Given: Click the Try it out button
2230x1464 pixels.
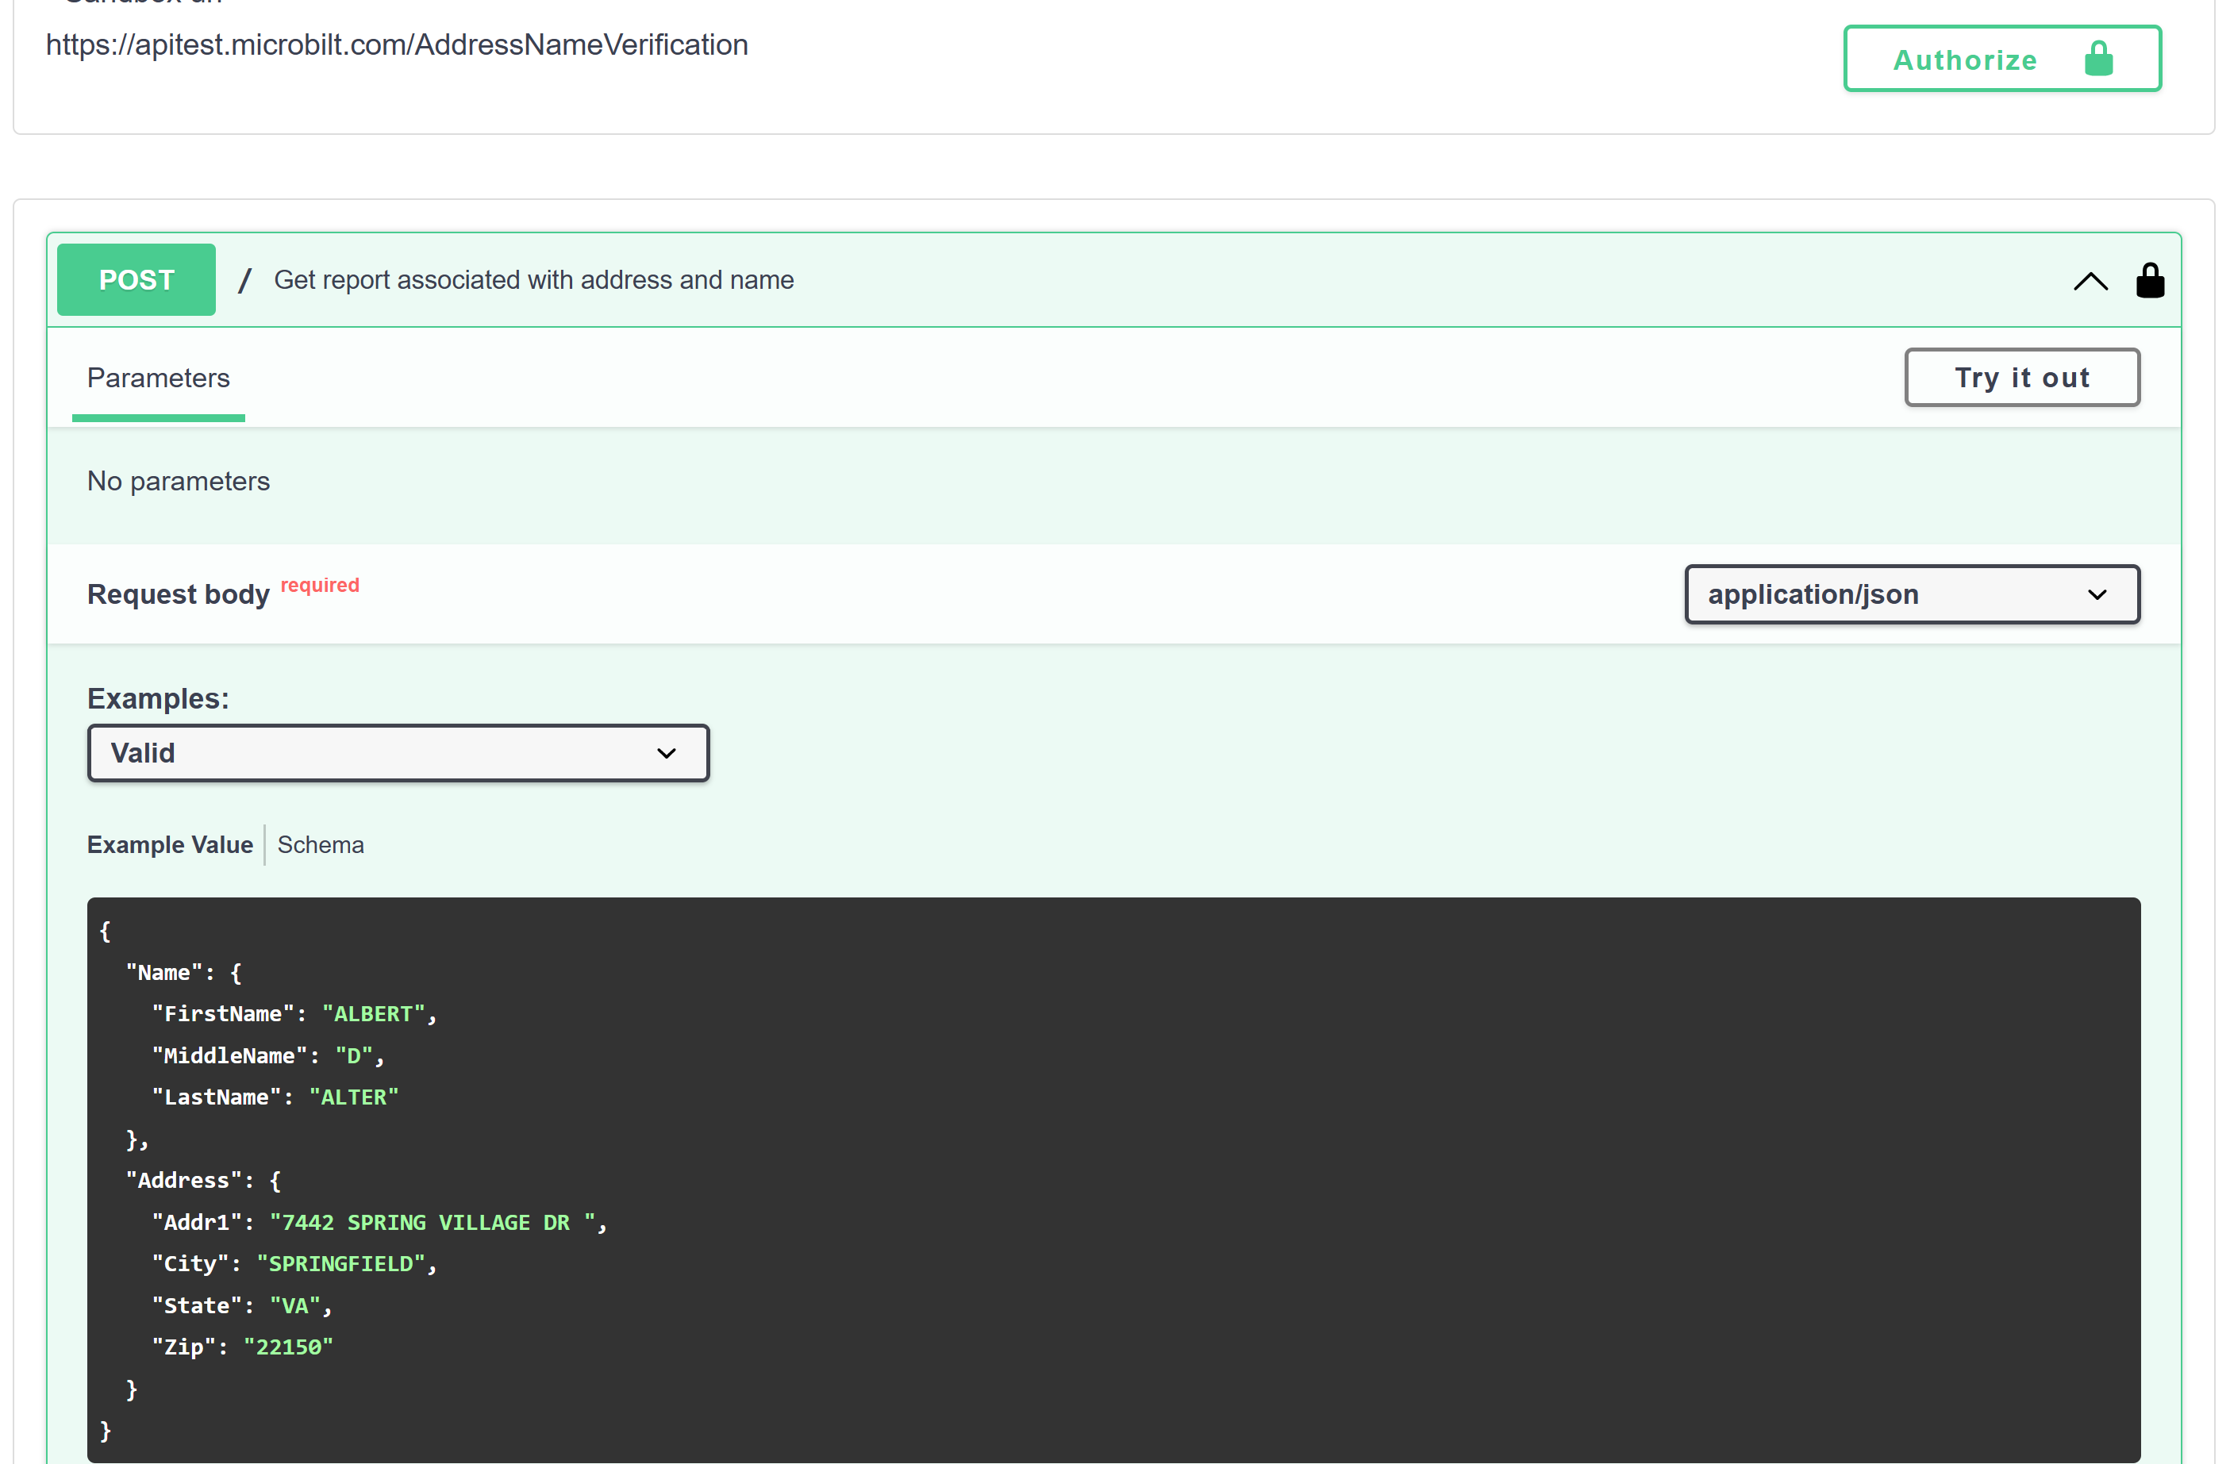Looking at the screenshot, I should pyautogui.click(x=2022, y=378).
